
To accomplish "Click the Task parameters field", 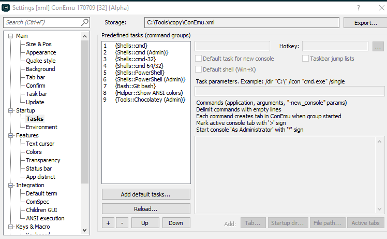I will [290, 91].
